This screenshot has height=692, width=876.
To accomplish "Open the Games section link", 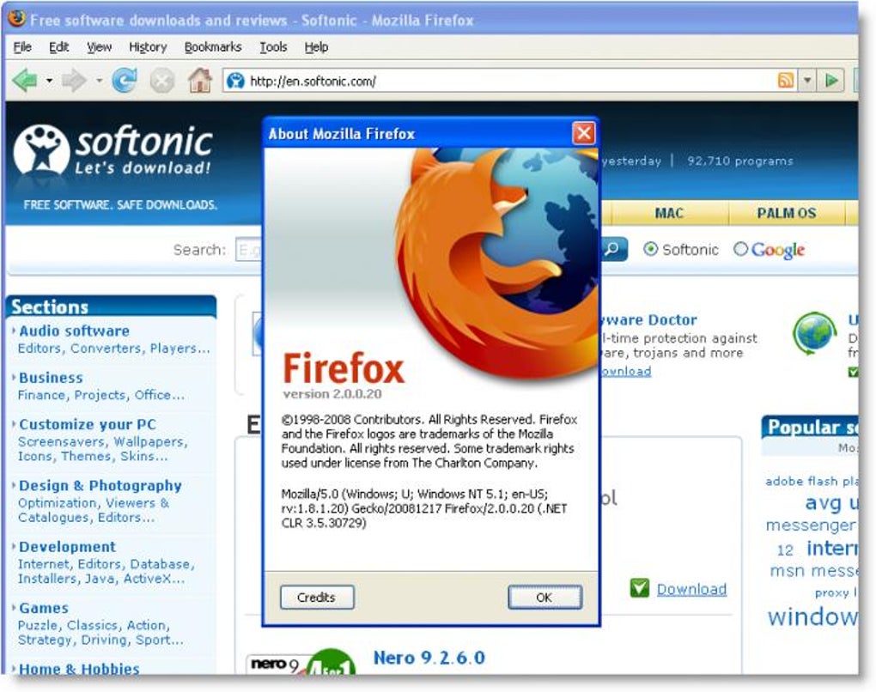I will (44, 608).
